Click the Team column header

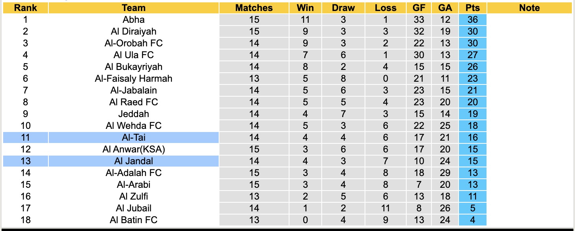click(x=133, y=8)
